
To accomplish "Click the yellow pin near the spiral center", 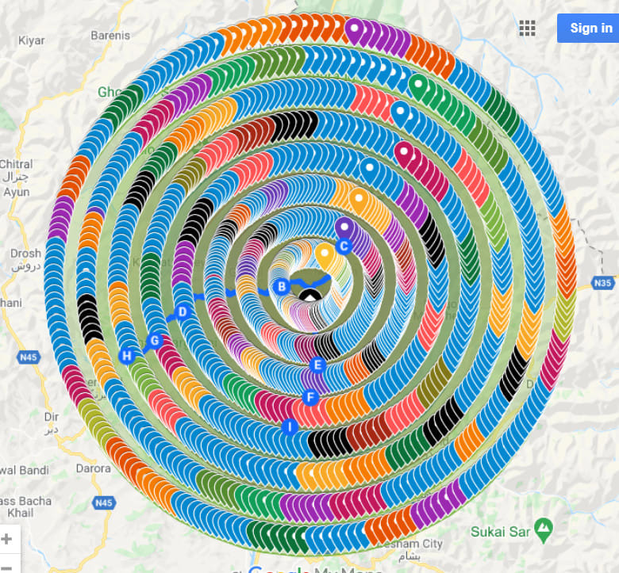I will 325,255.
